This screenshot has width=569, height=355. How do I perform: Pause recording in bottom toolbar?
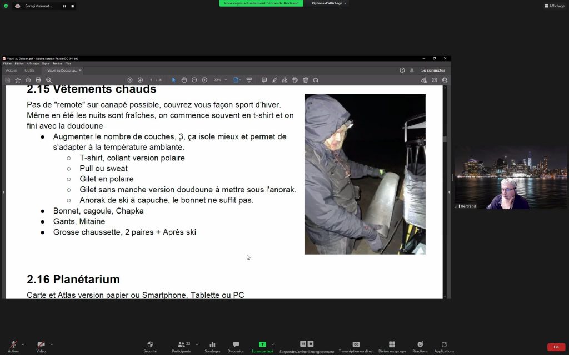click(x=303, y=344)
